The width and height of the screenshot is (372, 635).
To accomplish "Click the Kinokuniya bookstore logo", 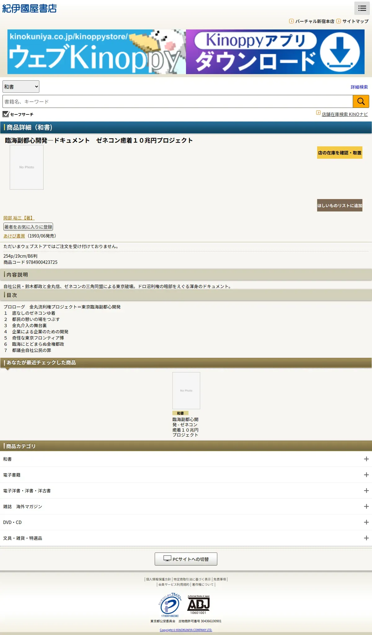I will click(29, 8).
